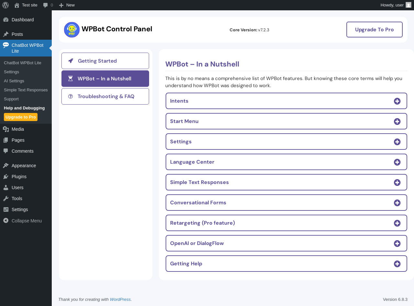The height and width of the screenshot is (306, 414).
Task: Open Tools via its wrench icon
Action: point(6,199)
